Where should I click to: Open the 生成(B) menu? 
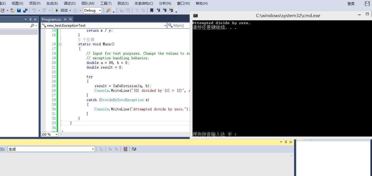coord(52,3)
